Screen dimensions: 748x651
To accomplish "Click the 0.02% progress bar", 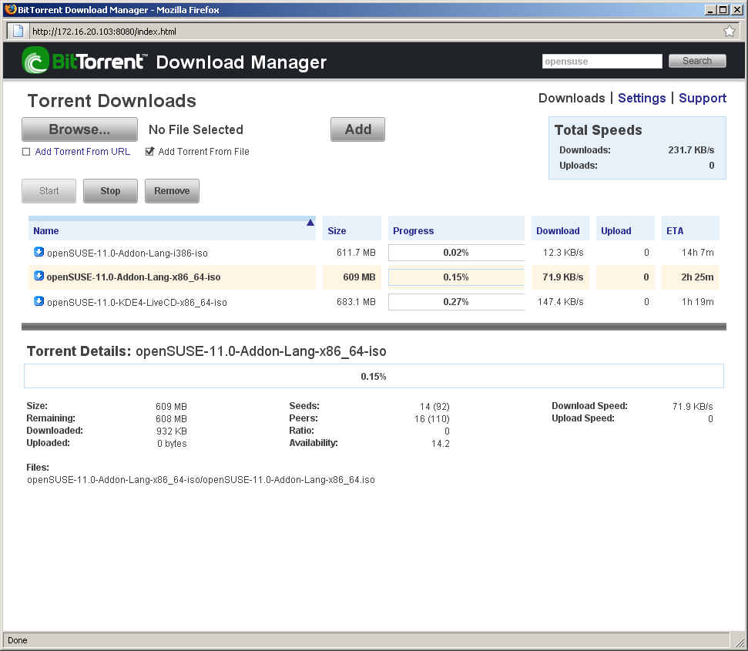I will [456, 253].
